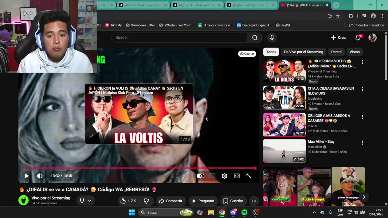
Task: Click the Crear button
Action: coord(339,38)
